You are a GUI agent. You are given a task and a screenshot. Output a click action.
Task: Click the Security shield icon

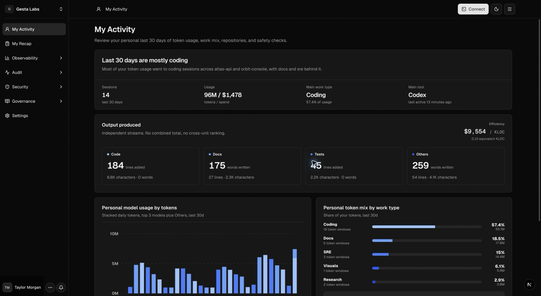point(7,87)
